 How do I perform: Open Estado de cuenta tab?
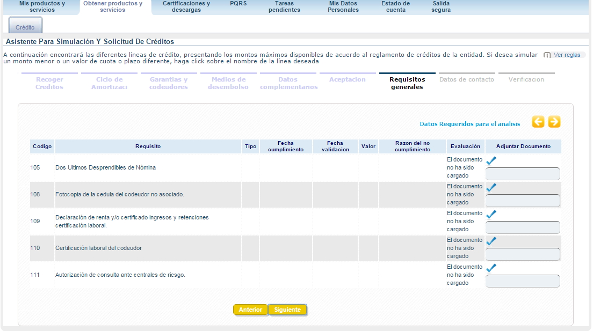click(395, 6)
